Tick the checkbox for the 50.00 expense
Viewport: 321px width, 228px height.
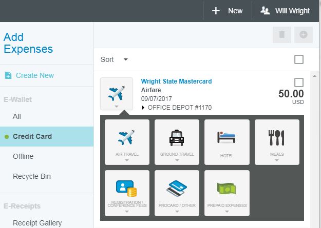pos(299,82)
